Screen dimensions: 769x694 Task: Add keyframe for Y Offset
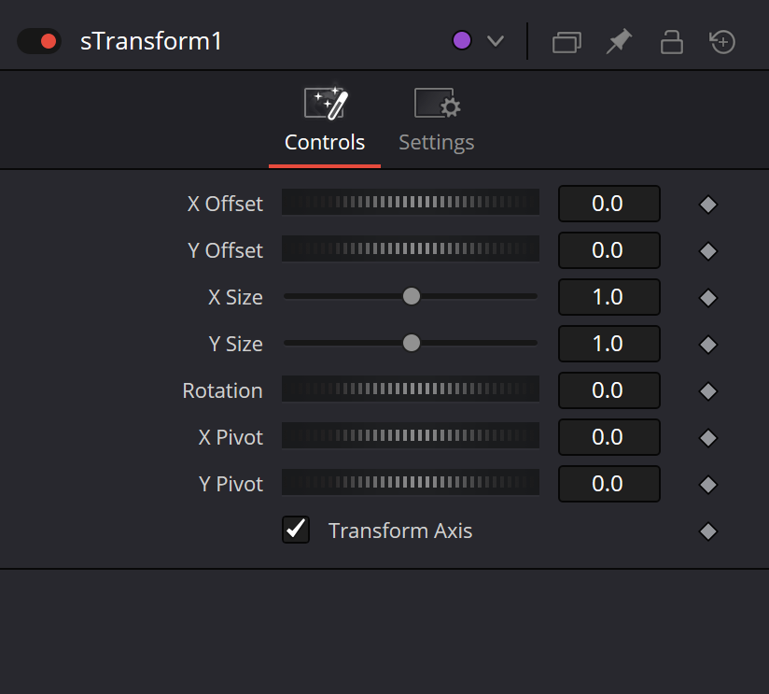point(707,251)
